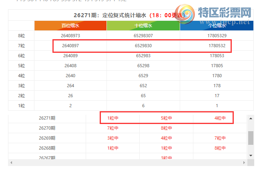Click the 6粒 row label
255x174 pixels.
21,56
